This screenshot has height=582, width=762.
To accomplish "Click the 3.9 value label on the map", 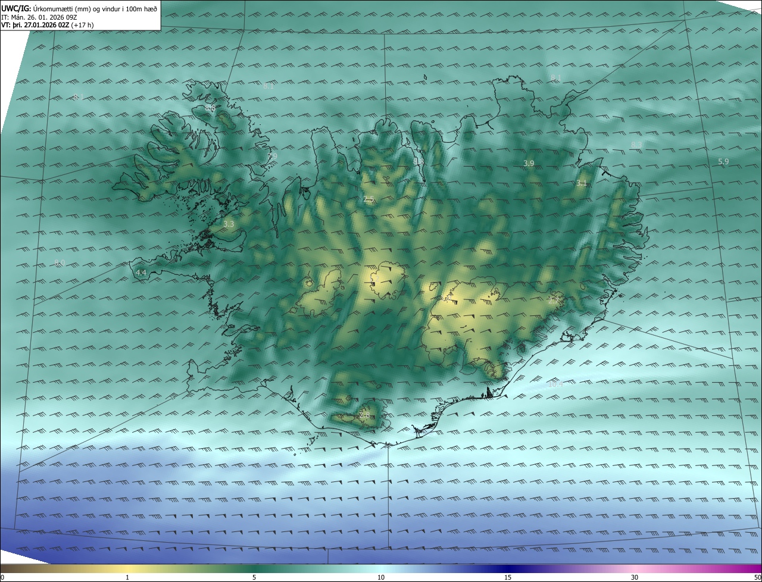I will coord(529,163).
